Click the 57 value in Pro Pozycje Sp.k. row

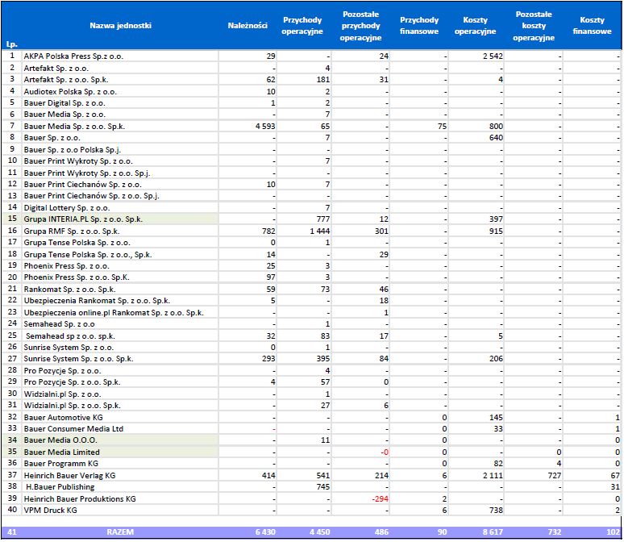[x=325, y=382]
